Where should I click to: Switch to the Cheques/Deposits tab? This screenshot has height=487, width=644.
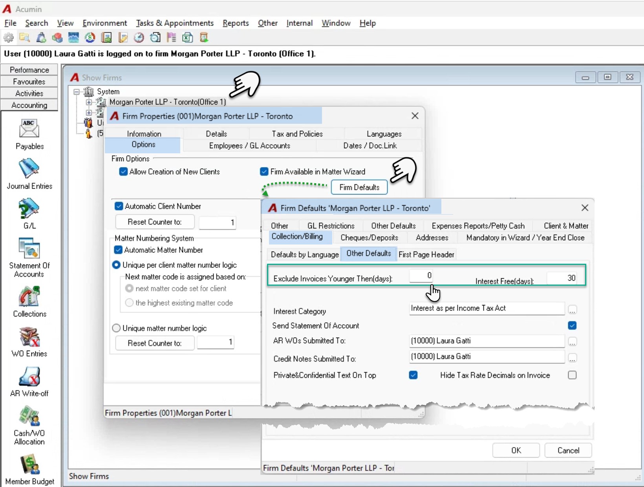point(369,237)
